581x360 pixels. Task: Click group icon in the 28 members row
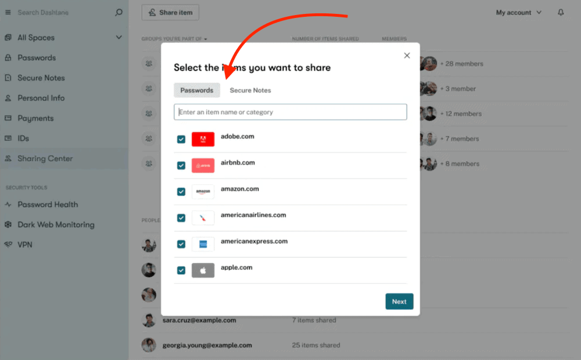[x=149, y=64]
